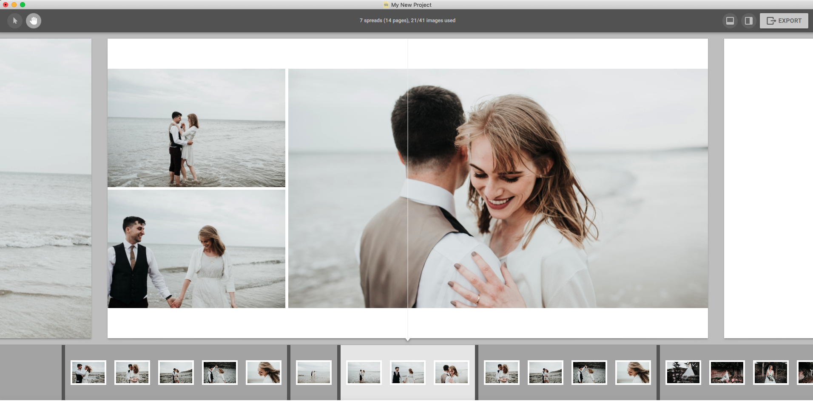Click the EXPORT button

point(784,20)
